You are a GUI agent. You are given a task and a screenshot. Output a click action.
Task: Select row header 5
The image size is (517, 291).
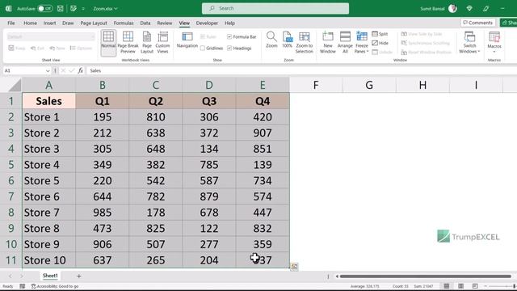tap(11, 165)
